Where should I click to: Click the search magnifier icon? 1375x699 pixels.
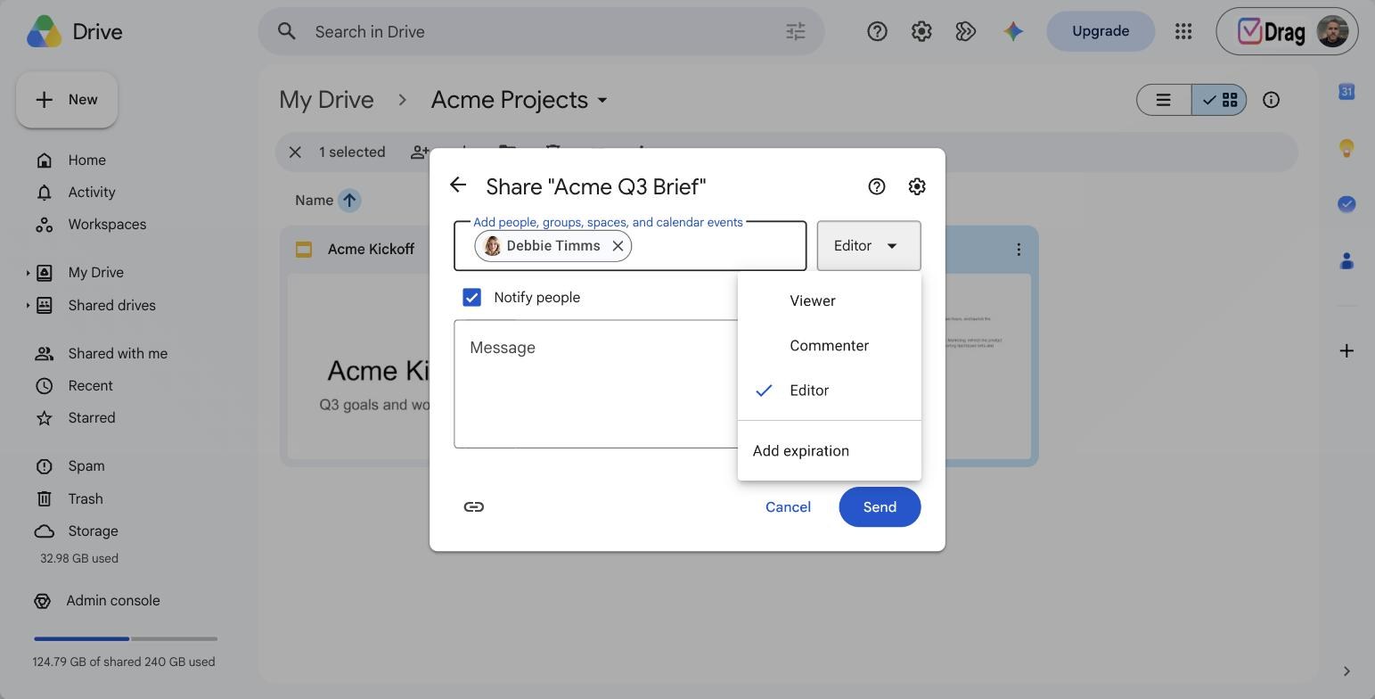pos(286,31)
